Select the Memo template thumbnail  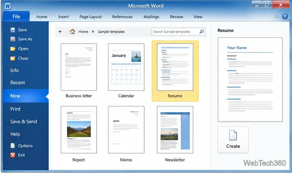coord(126,130)
